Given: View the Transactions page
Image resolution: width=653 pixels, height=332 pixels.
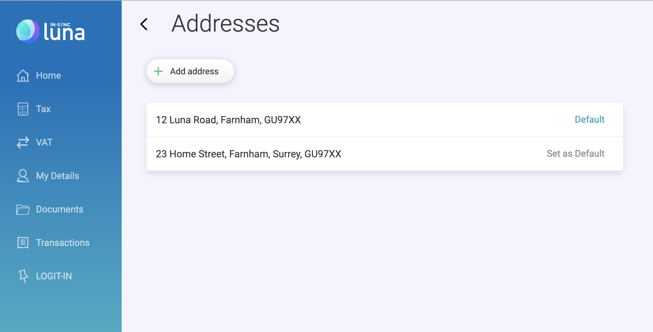Looking at the screenshot, I should coord(63,243).
